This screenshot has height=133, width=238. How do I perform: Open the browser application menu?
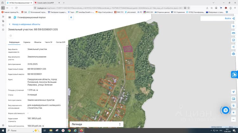[x=235, y=8]
